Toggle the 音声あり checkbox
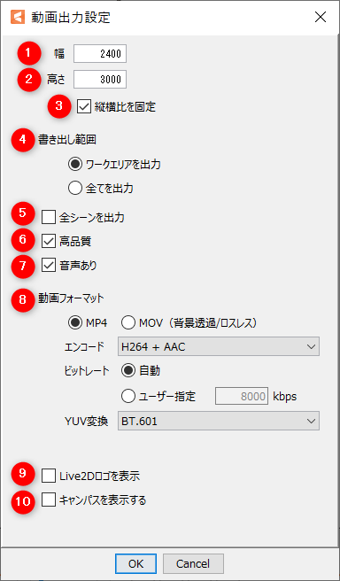Screen dimensions: 340x581 (x=49, y=266)
